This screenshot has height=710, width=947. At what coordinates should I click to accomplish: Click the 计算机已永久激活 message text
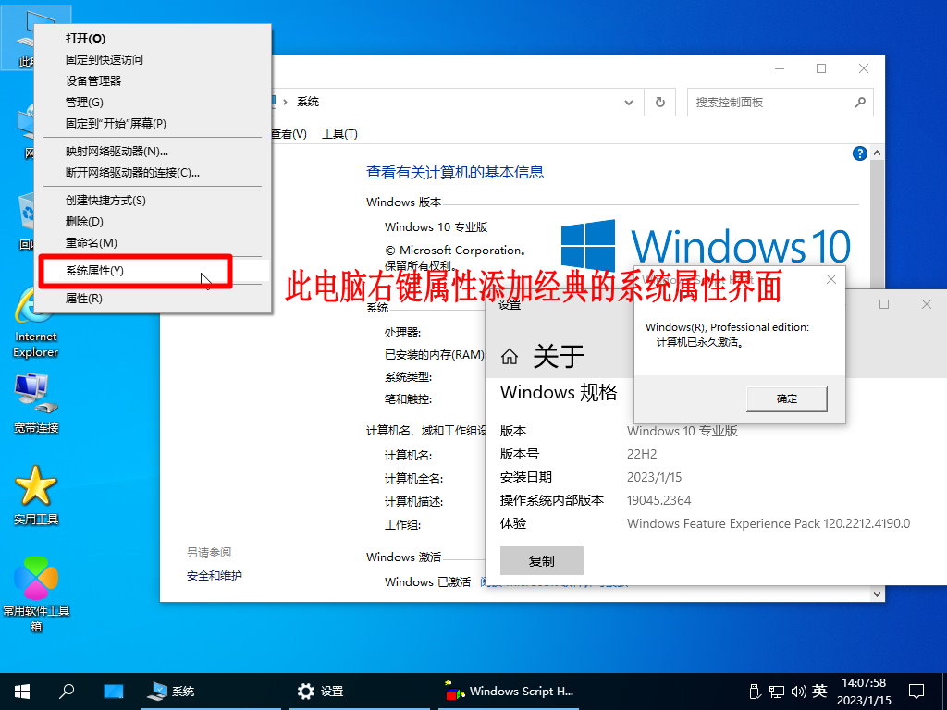click(700, 342)
